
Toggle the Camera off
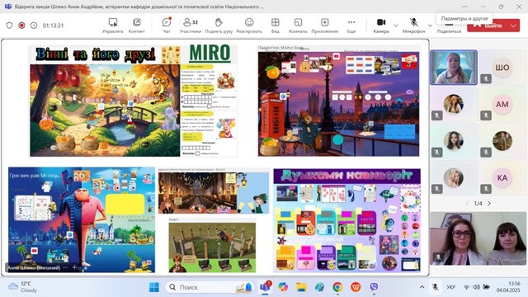(381, 26)
